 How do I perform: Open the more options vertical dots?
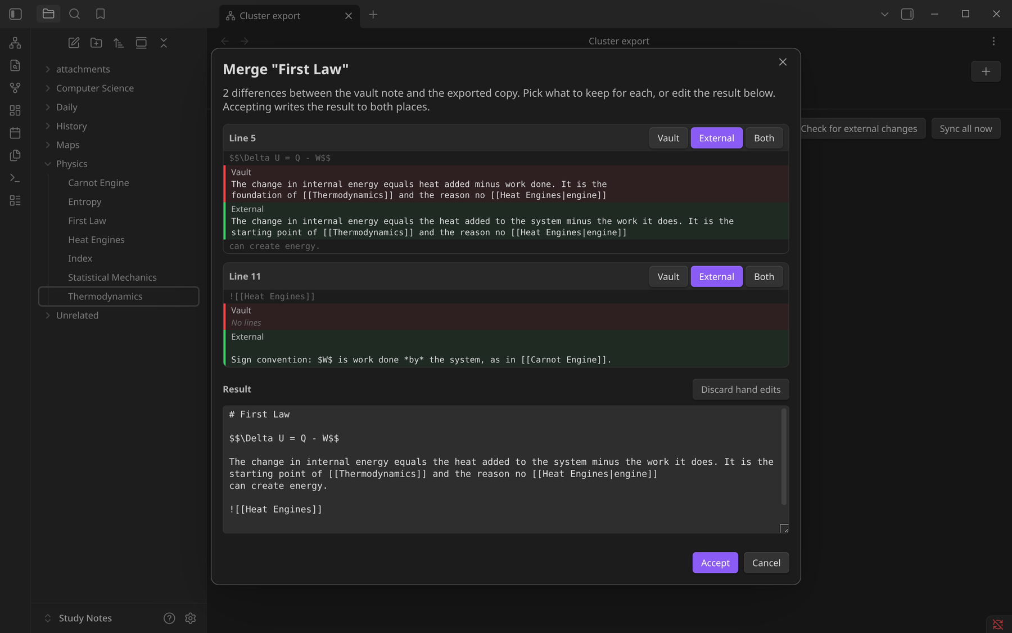993,41
